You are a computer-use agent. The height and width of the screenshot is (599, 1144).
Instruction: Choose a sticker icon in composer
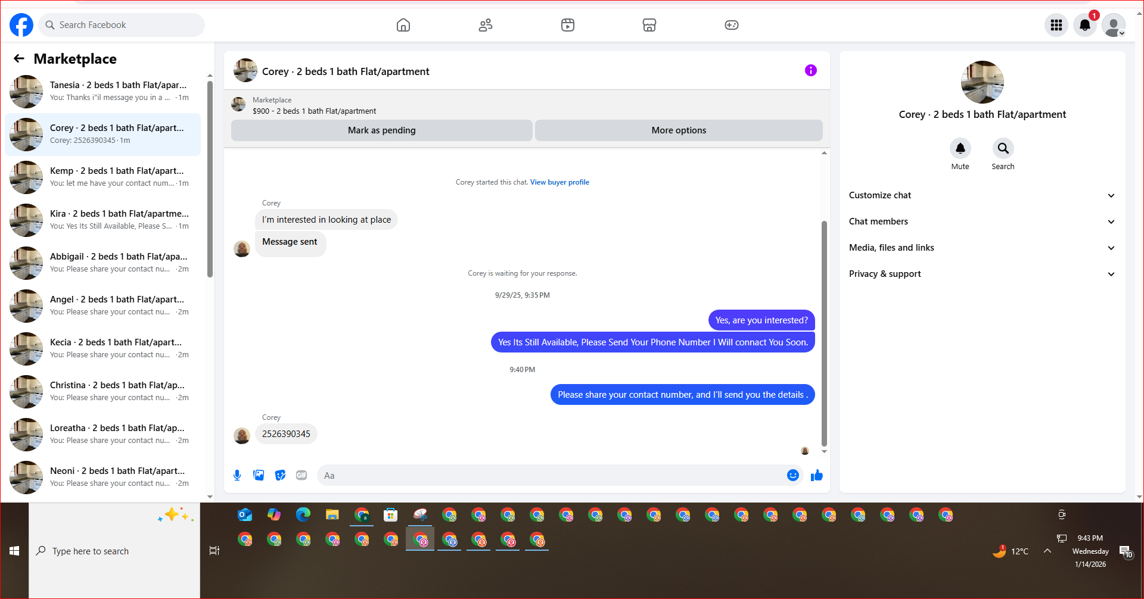click(x=280, y=475)
